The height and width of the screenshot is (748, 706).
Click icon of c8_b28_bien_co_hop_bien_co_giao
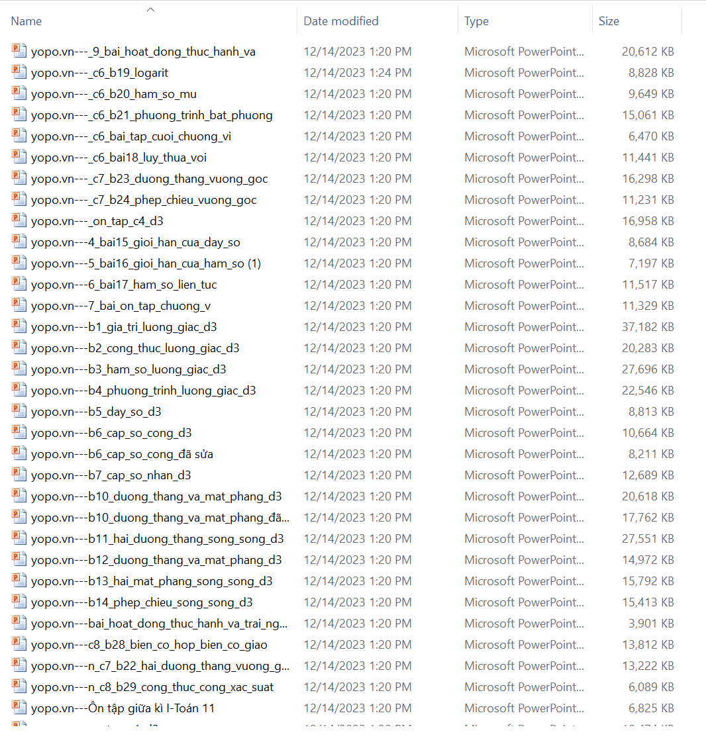[19, 645]
